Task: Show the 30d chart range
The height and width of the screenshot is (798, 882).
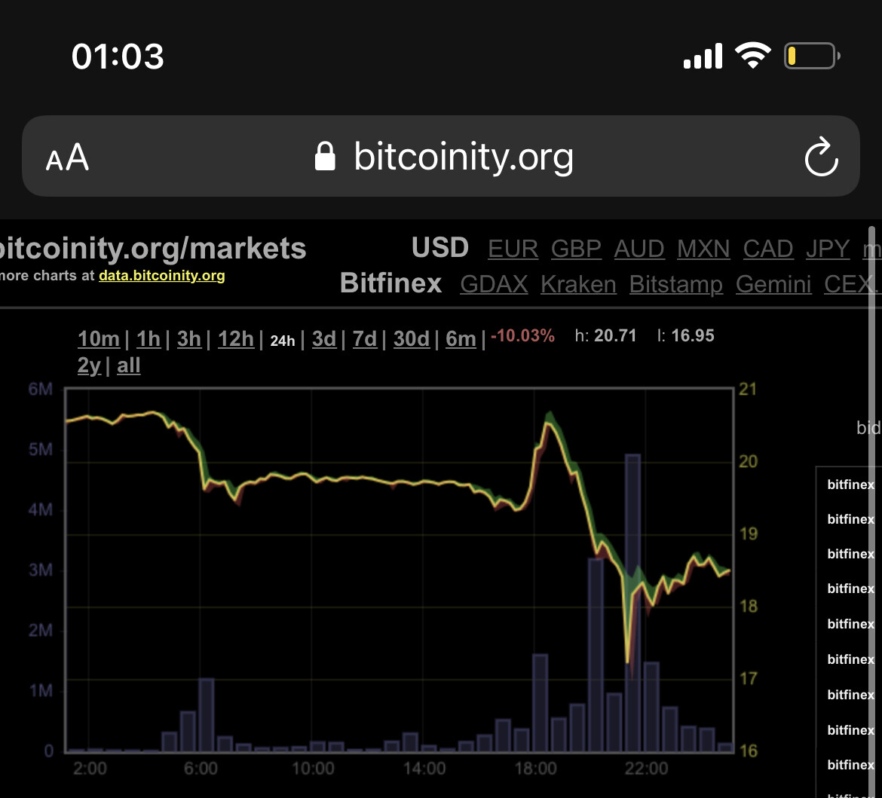Action: [412, 339]
